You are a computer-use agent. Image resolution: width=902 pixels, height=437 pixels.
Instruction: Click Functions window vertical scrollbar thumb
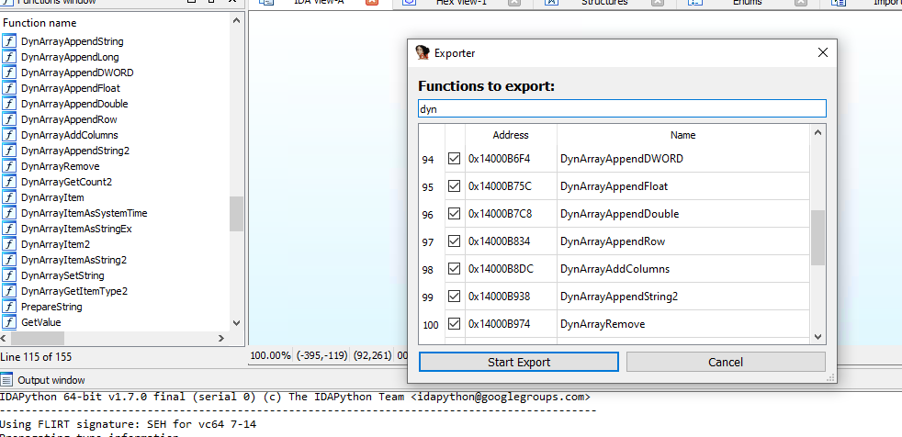(x=236, y=214)
